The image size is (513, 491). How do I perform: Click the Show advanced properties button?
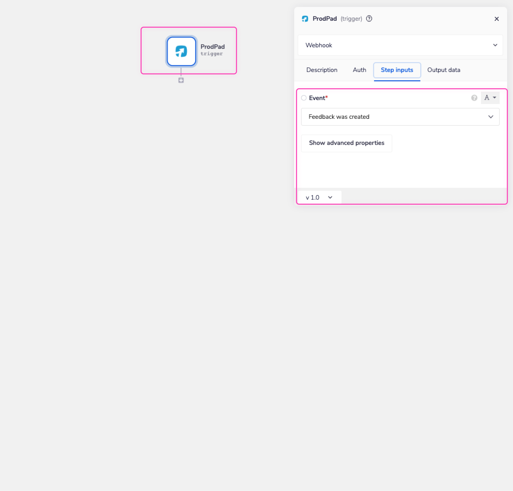coord(347,143)
